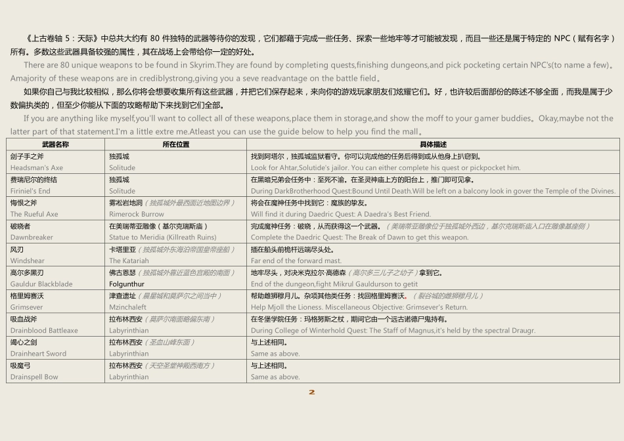This screenshot has height=441, width=624.
Task: Select the Grimsever weapon name
Action: pyautogui.click(x=26, y=307)
